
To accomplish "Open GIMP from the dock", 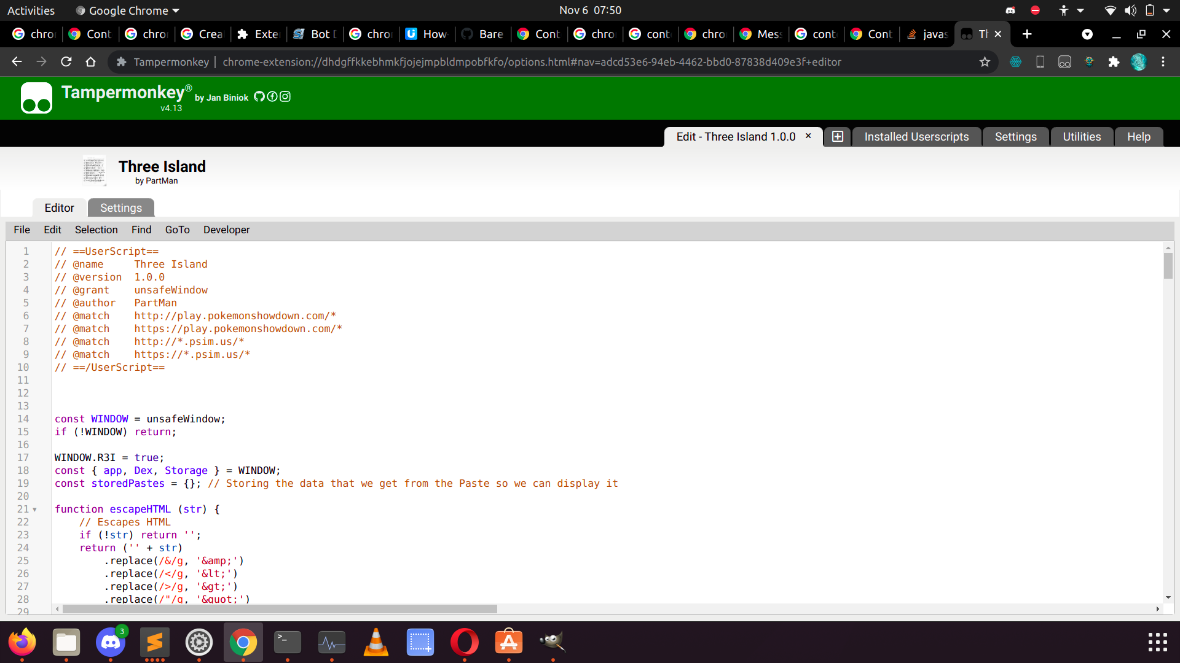I will (553, 643).
